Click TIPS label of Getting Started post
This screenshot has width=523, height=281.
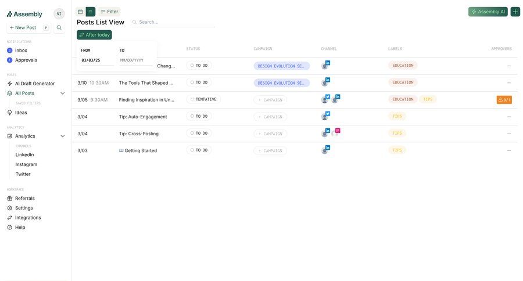[397, 150]
